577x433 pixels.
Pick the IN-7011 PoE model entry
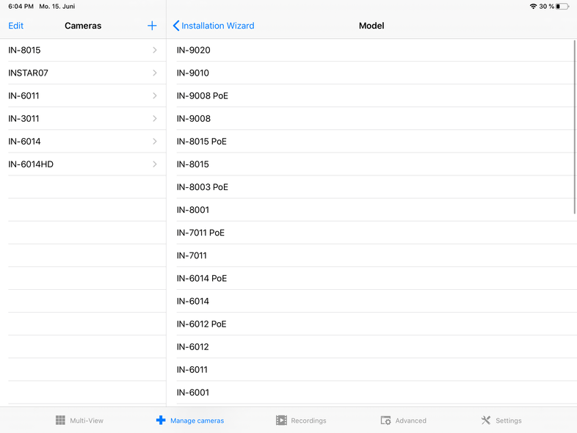pos(201,233)
